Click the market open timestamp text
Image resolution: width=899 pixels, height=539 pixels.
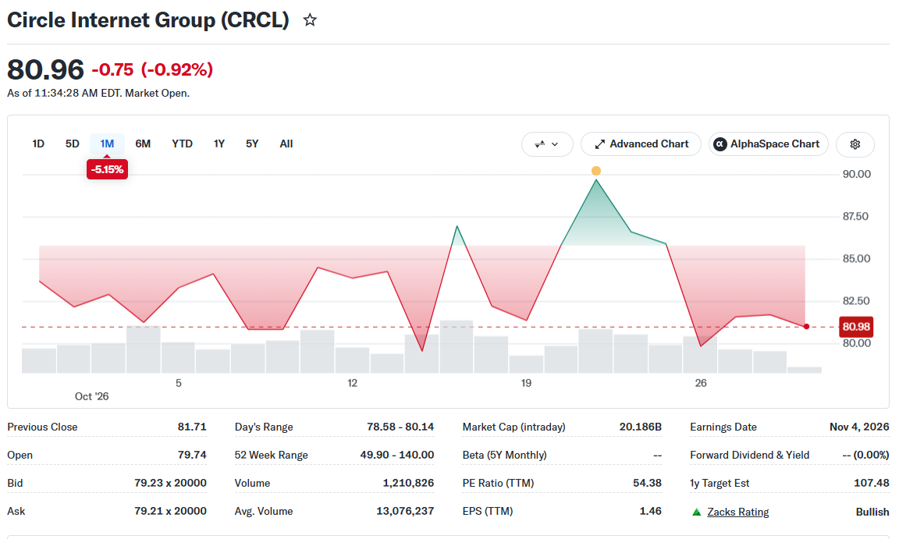coord(98,93)
